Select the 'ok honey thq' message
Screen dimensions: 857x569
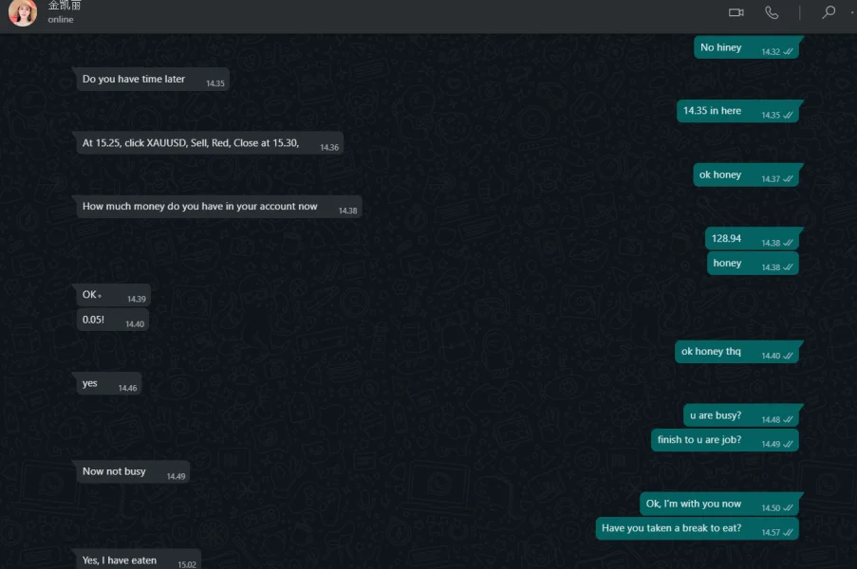pos(736,352)
